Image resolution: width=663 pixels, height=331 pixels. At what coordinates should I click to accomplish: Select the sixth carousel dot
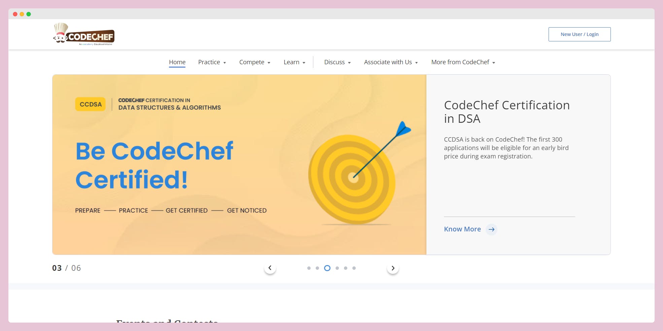354,268
